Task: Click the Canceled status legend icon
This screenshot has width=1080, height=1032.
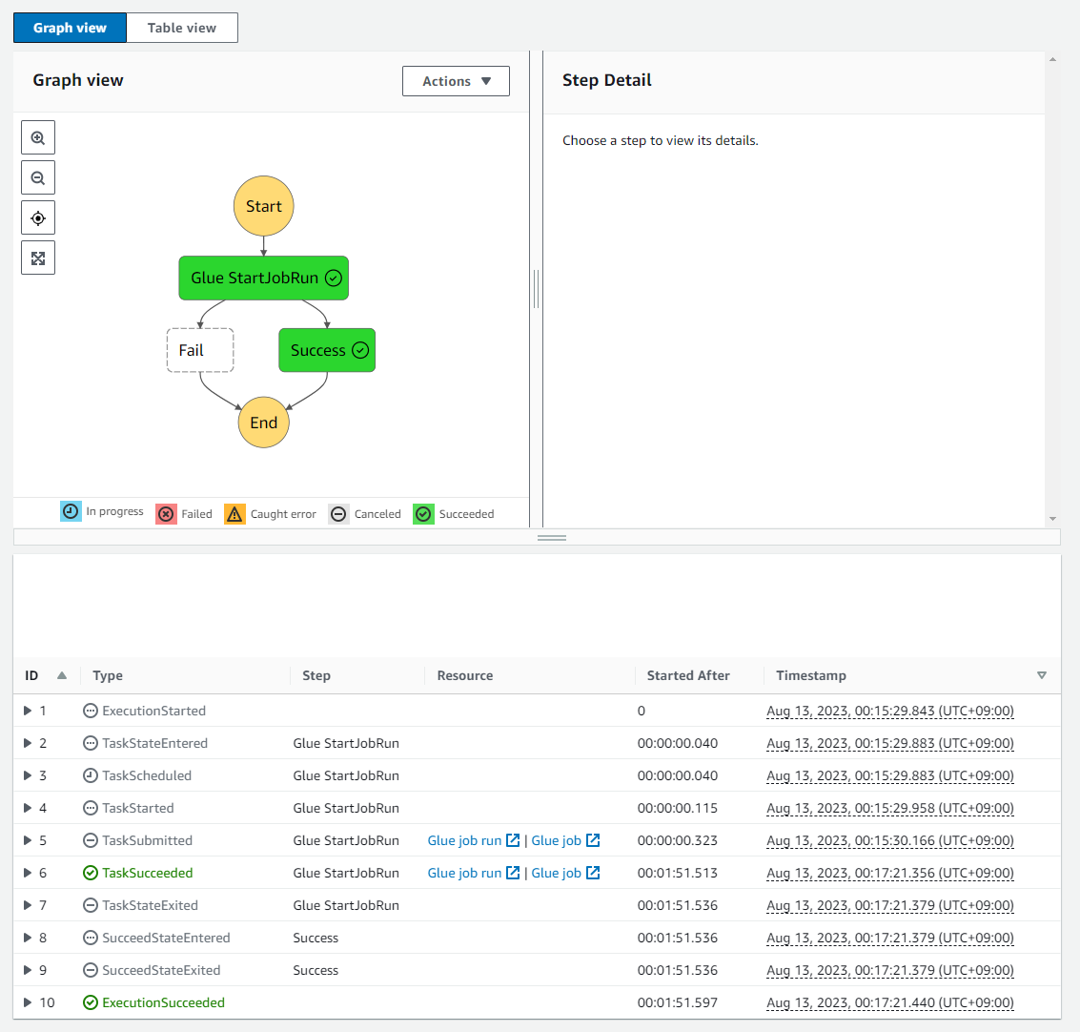Action: pos(338,514)
